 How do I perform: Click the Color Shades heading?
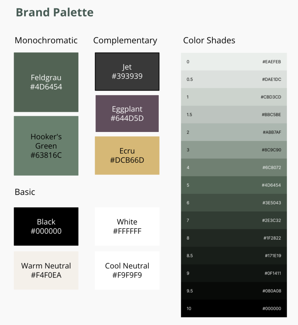(209, 41)
